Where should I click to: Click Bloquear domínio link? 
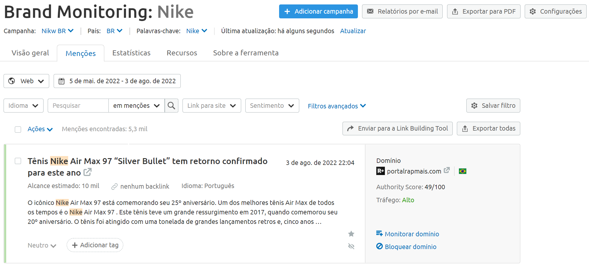coord(406,247)
